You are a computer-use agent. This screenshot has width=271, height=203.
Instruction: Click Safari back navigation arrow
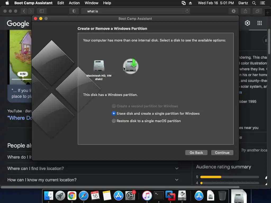(x=24, y=11)
